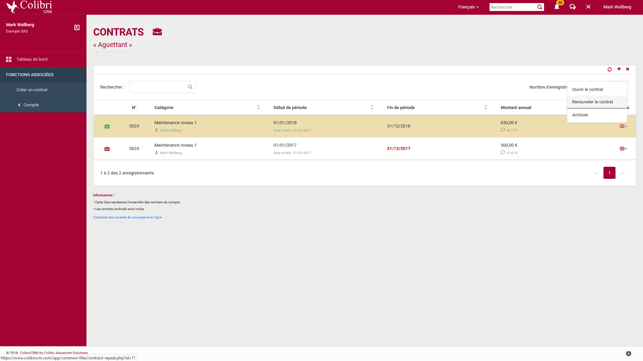Open actions menu for the 2018 contract row
This screenshot has height=361, width=643.
point(623,126)
